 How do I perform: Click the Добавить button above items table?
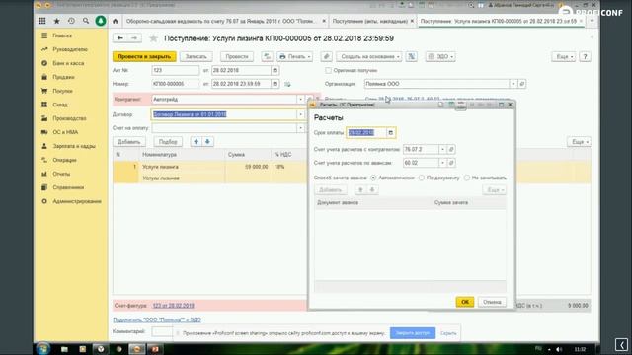click(129, 142)
